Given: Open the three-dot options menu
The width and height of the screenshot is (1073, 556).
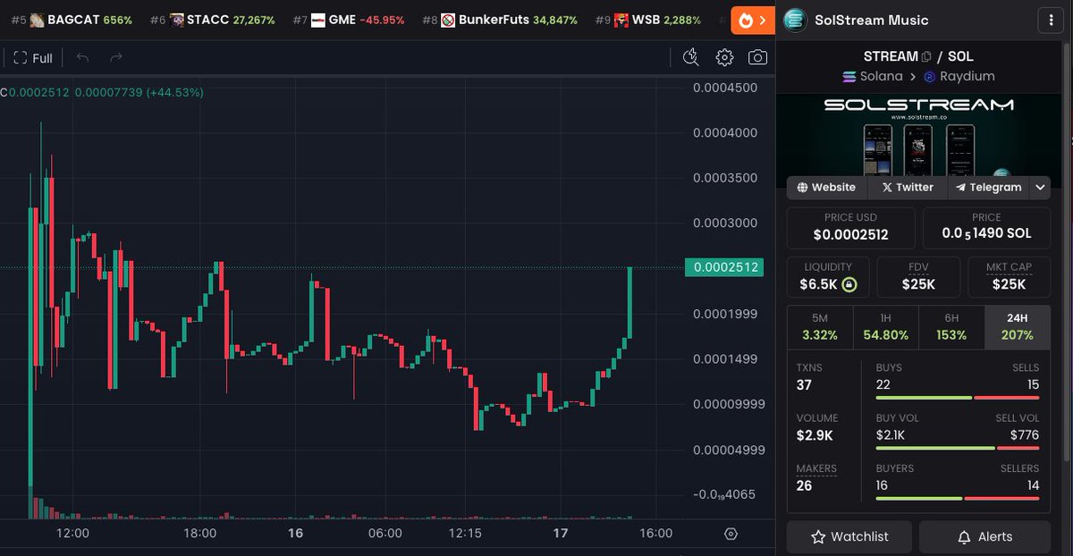Looking at the screenshot, I should tap(1050, 20).
